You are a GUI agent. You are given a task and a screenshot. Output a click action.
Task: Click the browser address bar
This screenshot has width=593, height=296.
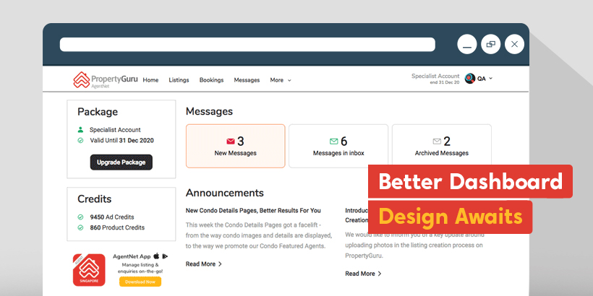247,45
